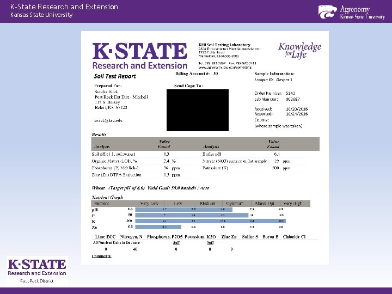The height and width of the screenshot is (294, 392).
Task: Click the 'Above Opt' graph column header
Action: point(264,203)
